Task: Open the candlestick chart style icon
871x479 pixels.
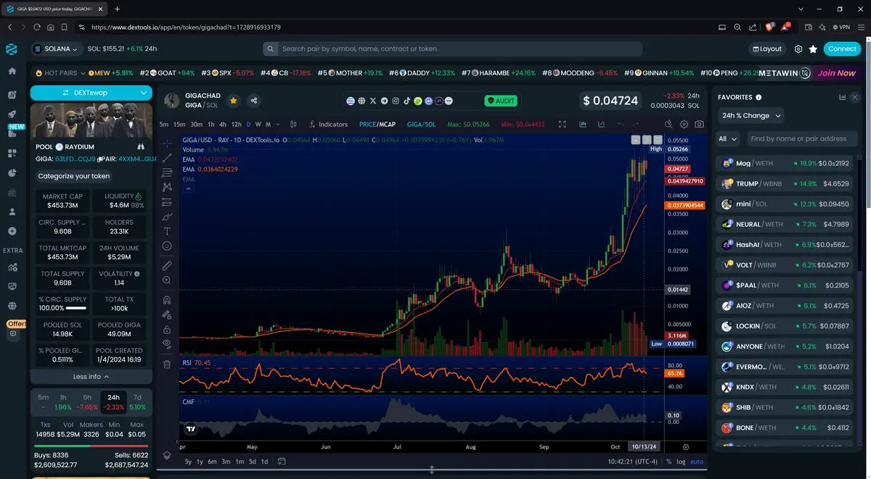Action: (x=293, y=124)
